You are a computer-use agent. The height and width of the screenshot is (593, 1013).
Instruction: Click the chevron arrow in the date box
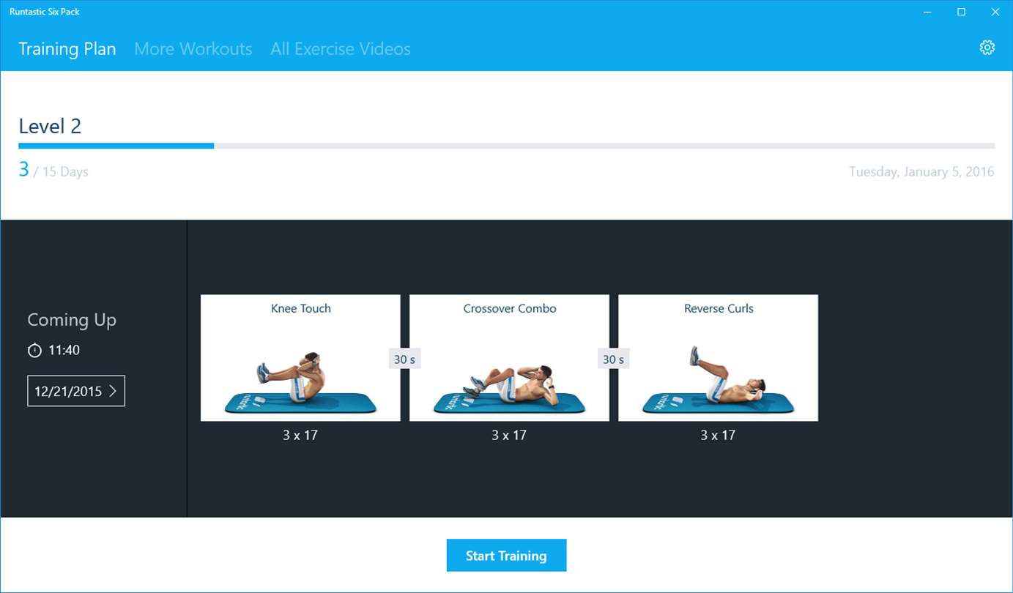[113, 391]
